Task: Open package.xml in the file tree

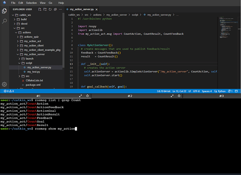Action: point(33,85)
